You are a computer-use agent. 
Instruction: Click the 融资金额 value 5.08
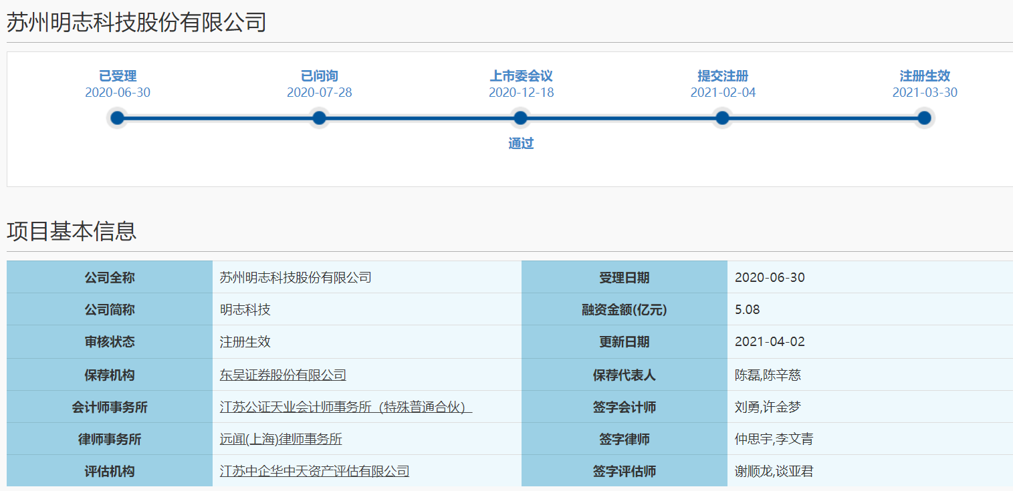(747, 309)
